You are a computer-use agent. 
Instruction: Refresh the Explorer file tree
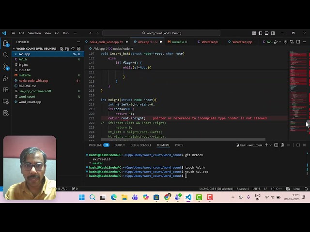pyautogui.click(x=72, y=49)
